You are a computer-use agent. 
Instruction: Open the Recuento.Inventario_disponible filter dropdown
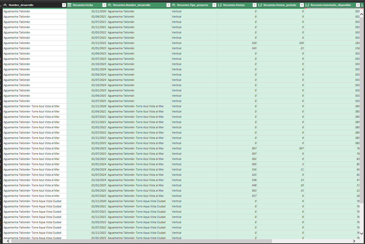(x=358, y=5)
